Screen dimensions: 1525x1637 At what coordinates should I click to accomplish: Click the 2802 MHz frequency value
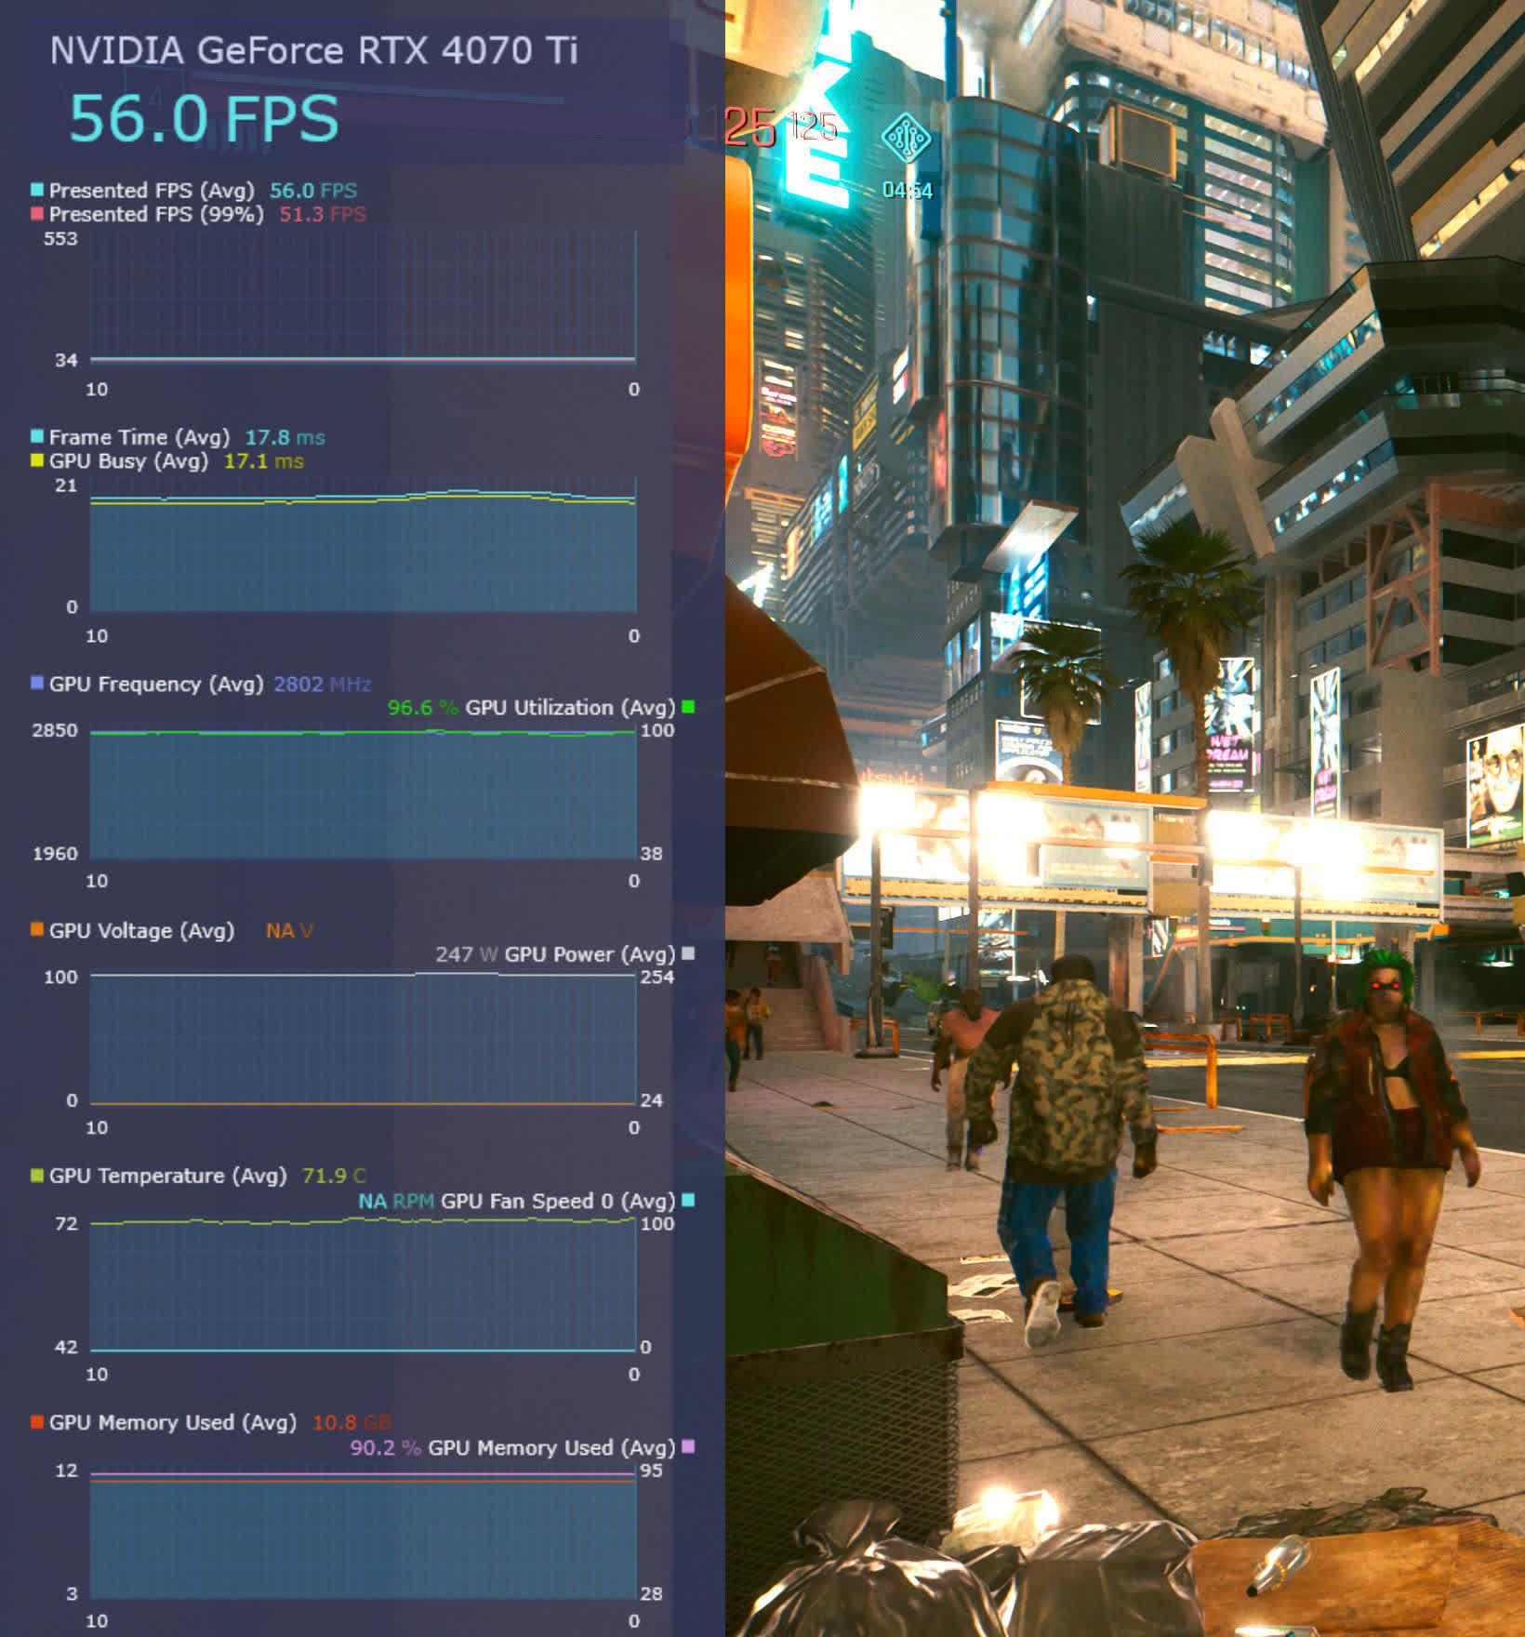(x=322, y=684)
